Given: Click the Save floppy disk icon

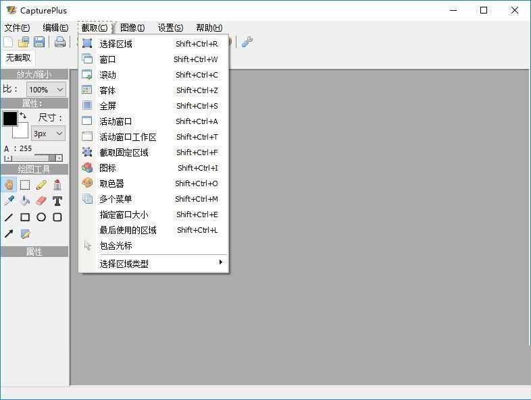Looking at the screenshot, I should (39, 42).
